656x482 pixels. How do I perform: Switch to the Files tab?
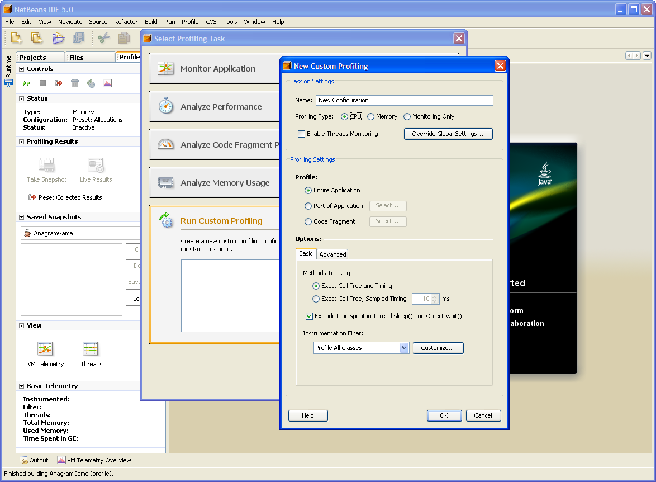click(90, 58)
